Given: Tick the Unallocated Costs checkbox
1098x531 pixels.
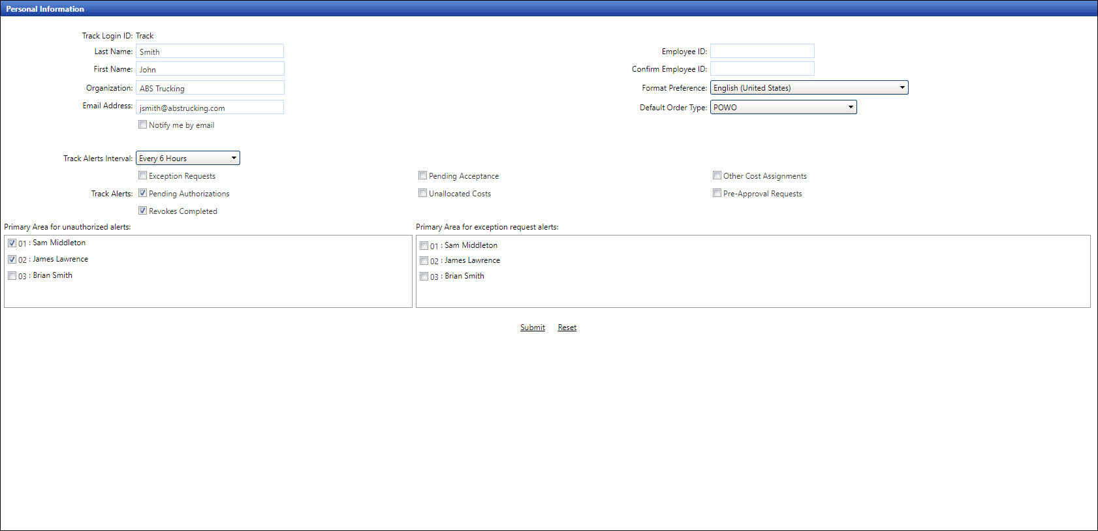Looking at the screenshot, I should pyautogui.click(x=422, y=193).
